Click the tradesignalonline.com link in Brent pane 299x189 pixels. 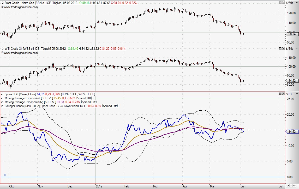[x=21, y=7]
